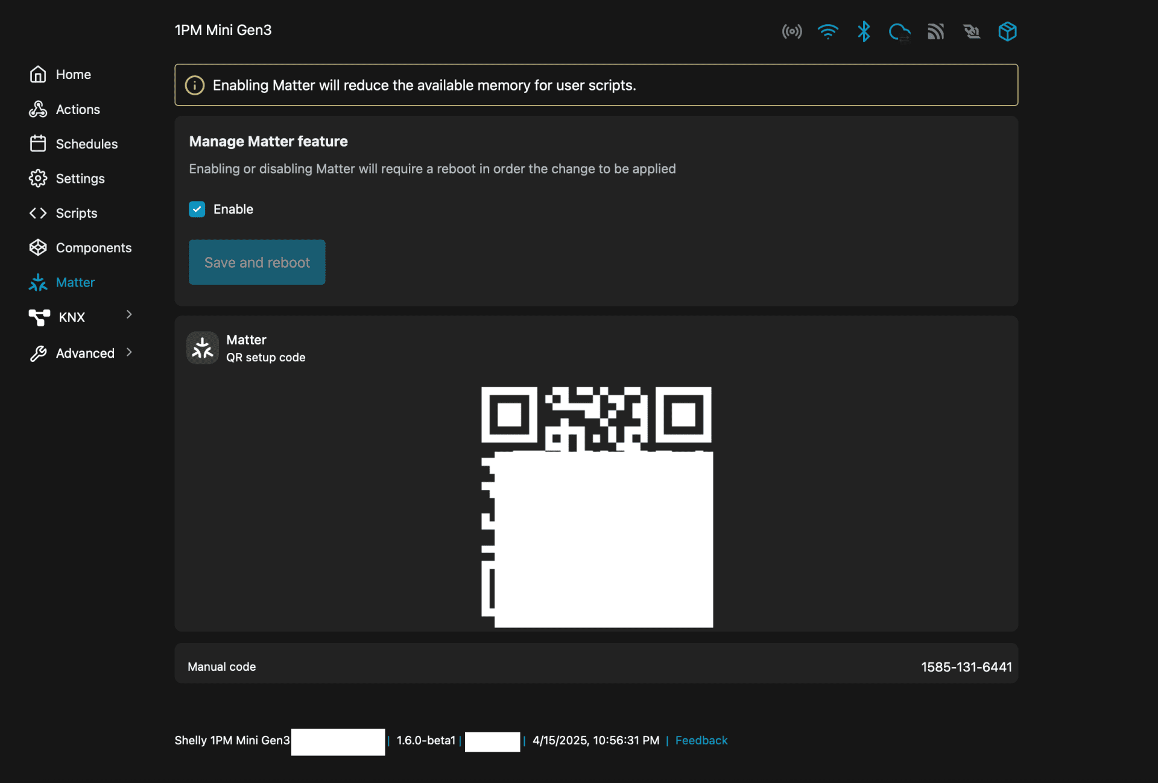
Task: Toggle the Enable Matter checkbox
Action: click(197, 209)
